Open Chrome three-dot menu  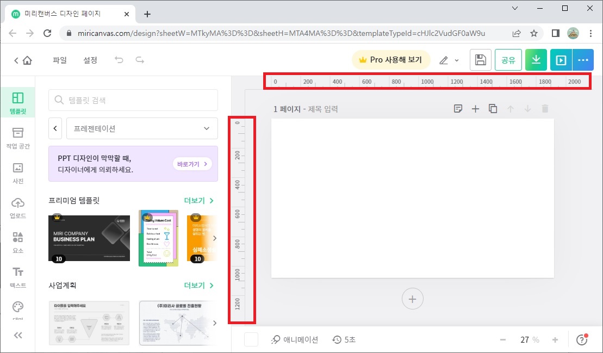pos(590,33)
